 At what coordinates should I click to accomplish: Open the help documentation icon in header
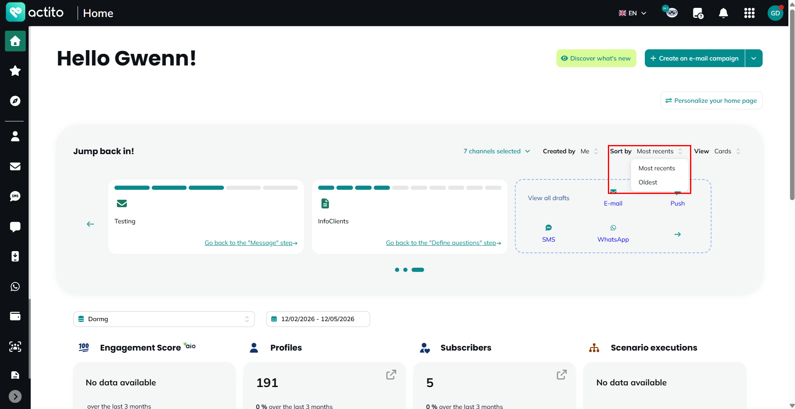click(x=698, y=13)
